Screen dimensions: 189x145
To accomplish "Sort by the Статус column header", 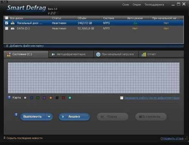I will pyautogui.click(x=57, y=18).
